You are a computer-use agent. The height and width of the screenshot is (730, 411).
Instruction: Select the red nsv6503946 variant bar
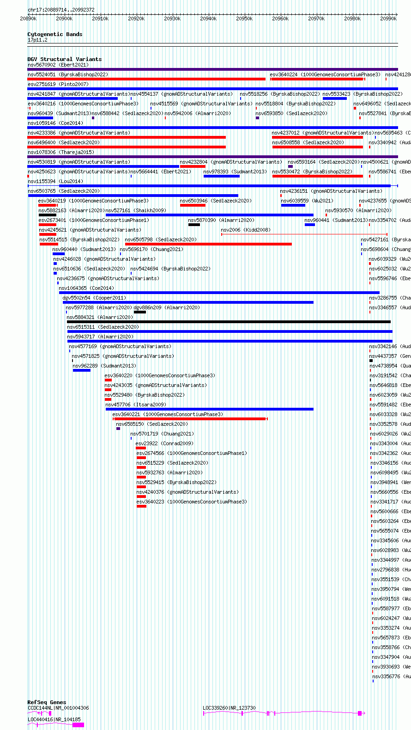tap(193, 205)
